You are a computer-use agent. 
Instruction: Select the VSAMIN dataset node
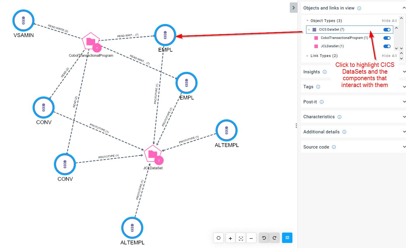click(23, 20)
